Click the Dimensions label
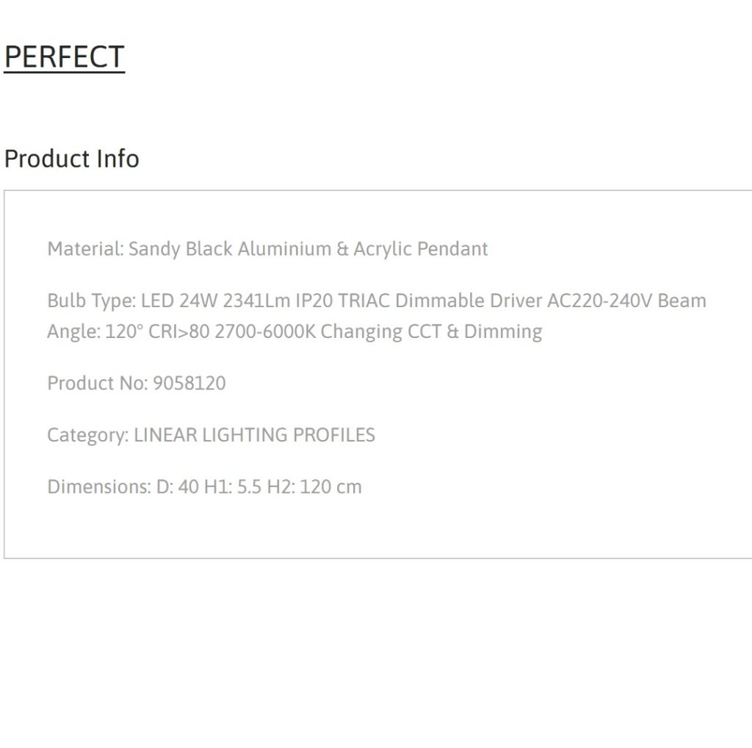This screenshot has width=752, height=748. [x=99, y=487]
